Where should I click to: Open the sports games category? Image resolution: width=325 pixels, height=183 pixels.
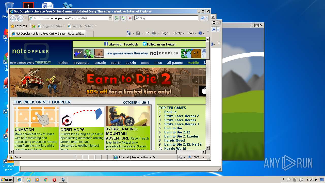click(116, 63)
